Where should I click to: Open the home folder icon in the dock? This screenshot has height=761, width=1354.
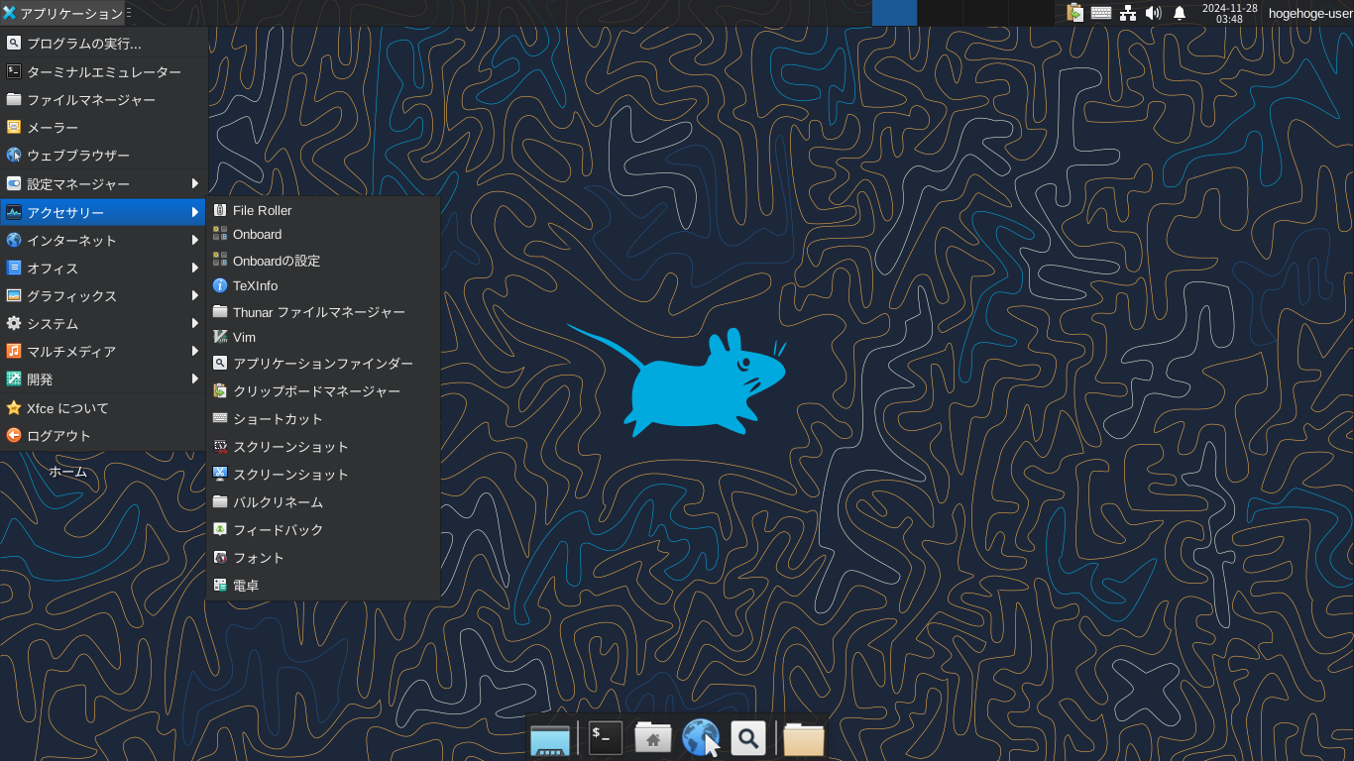653,738
